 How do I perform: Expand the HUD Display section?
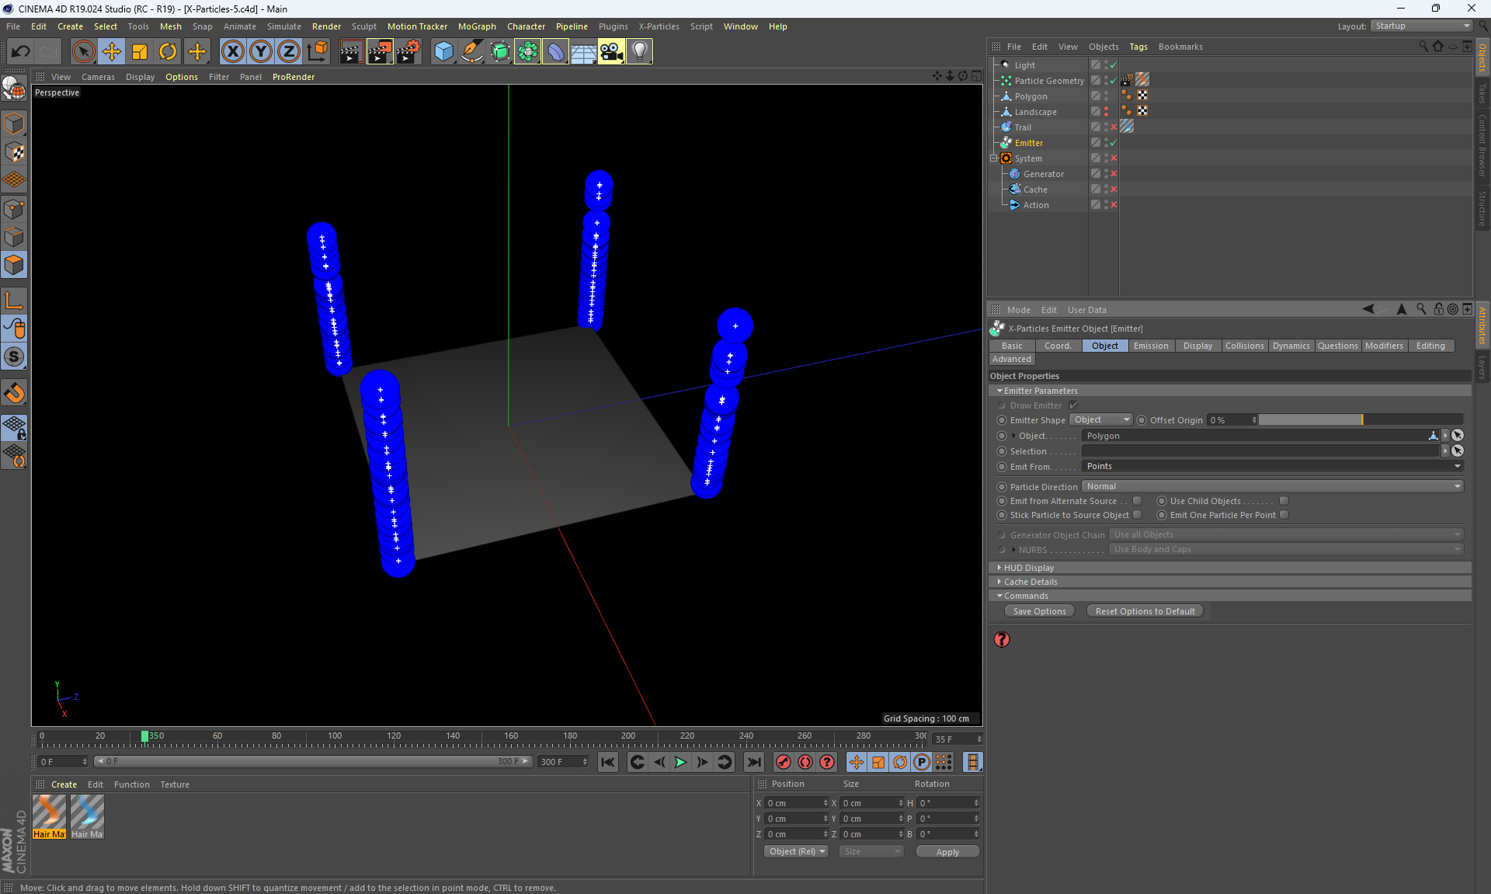[1028, 568]
